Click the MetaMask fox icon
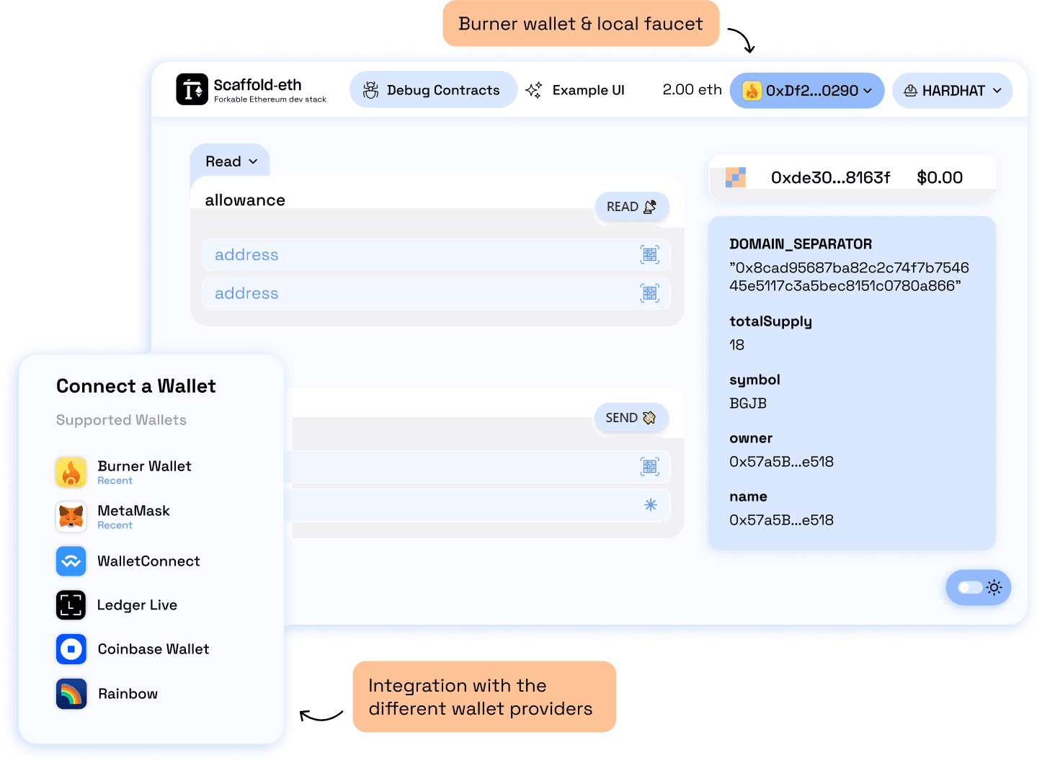This screenshot has height=763, width=1042. pyautogui.click(x=71, y=517)
